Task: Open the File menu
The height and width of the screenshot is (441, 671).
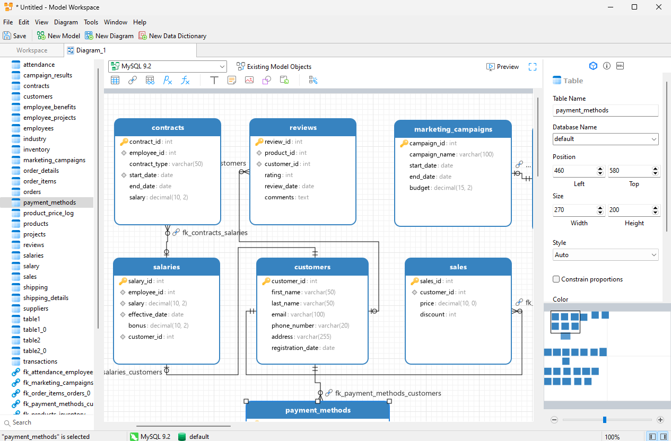Action: point(8,22)
